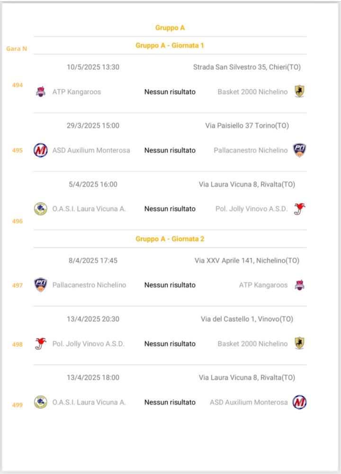Select Pol. Jolly Vinovo jester logo in game 498
Screen dimensions: 341x474
40,344
